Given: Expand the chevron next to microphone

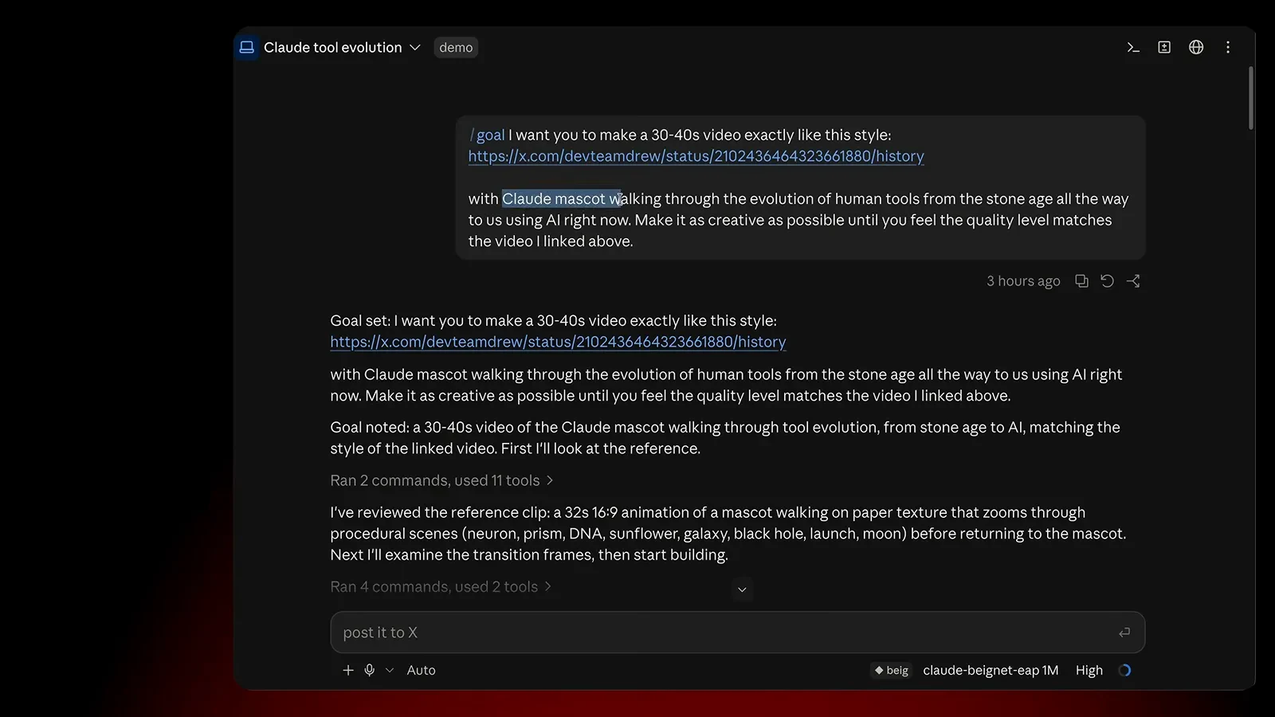Looking at the screenshot, I should click(390, 671).
